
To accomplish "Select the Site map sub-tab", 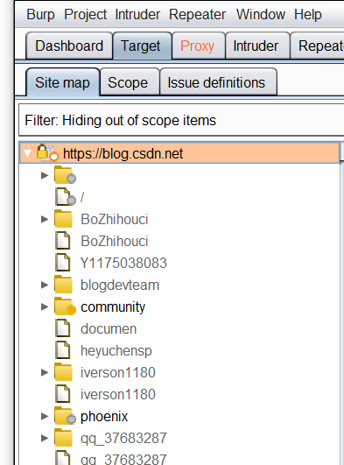I will [62, 82].
